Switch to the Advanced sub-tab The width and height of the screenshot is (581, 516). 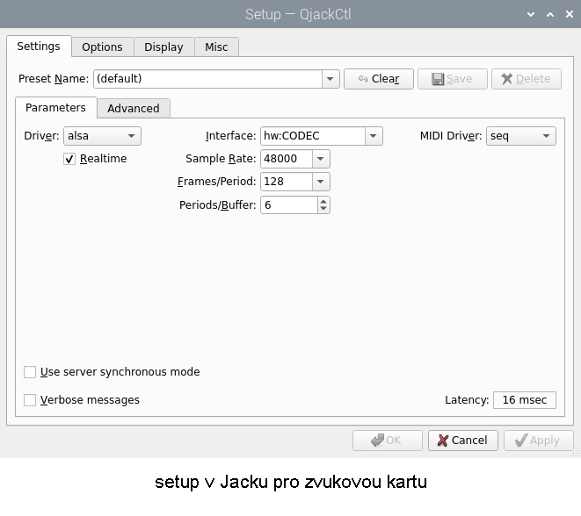point(134,109)
